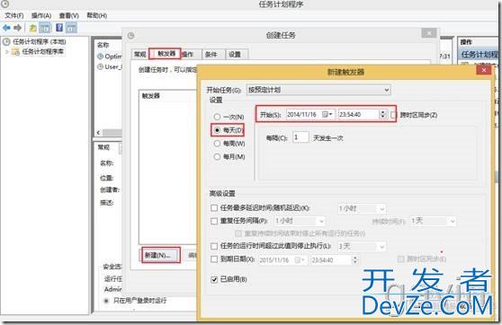This screenshot has height=325, width=502.
Task: Open the 帮助(H) menu
Action: 96,15
